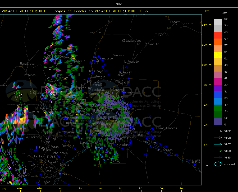Click the 'Ugarteche' map label

(71, 132)
